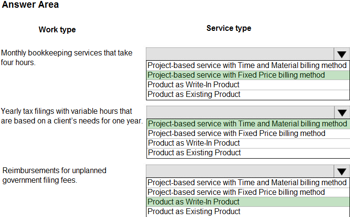Viewport: 350px width, 217px height.
Task: Choose Write-In Product for government filing fees
Action: [193, 202]
